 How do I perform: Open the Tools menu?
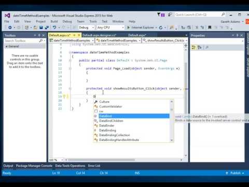[93, 21]
